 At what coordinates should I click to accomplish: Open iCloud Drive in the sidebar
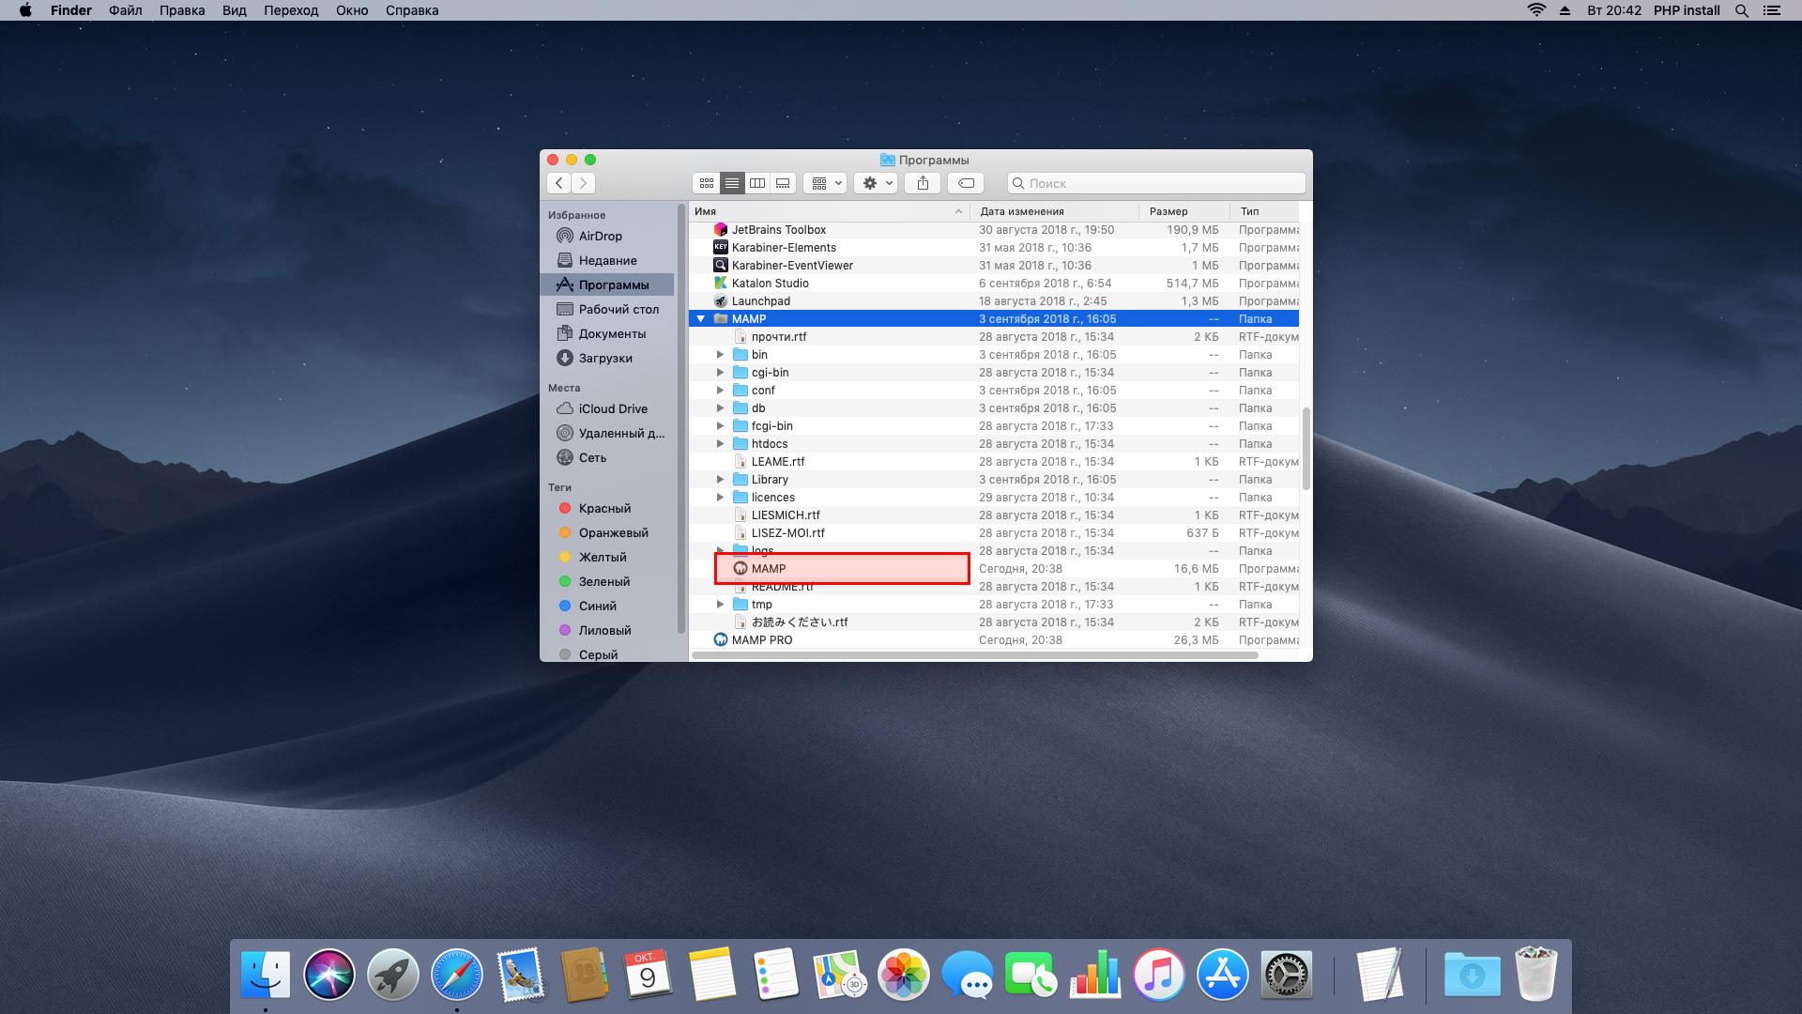[x=607, y=409]
